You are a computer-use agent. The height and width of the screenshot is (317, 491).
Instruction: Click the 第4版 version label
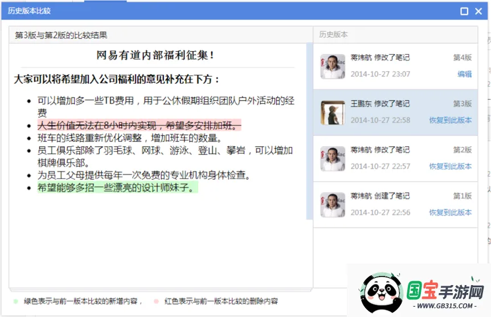coord(463,58)
